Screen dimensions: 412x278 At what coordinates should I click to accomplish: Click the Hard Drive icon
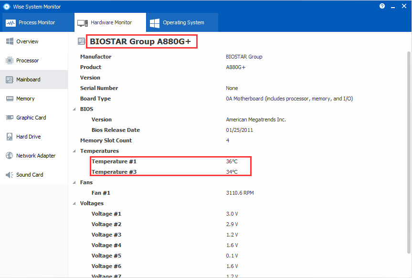point(10,137)
